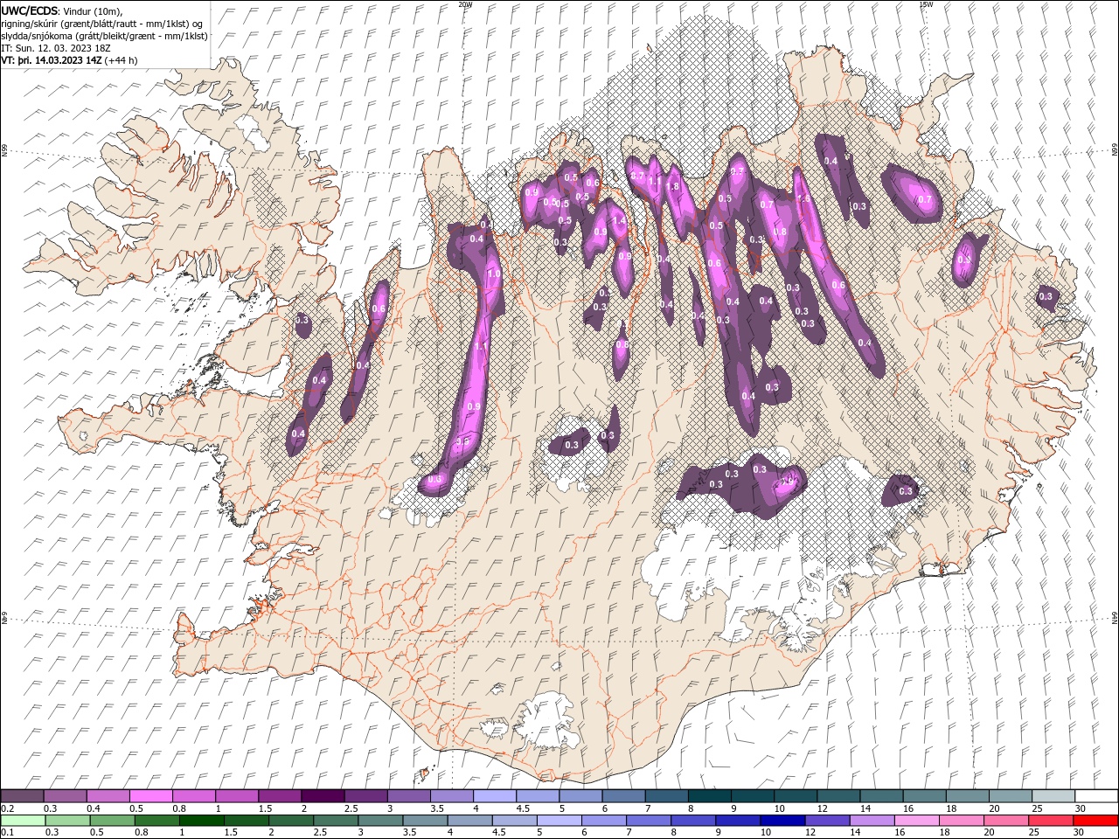Click the upper legend swatch labeled 12

pos(838,796)
